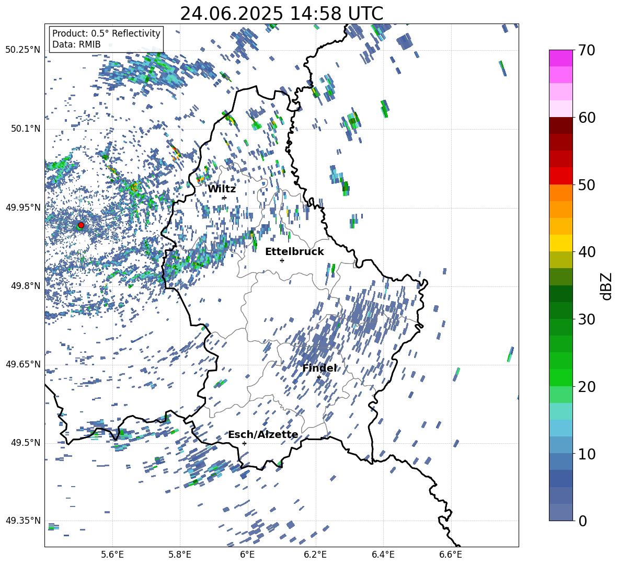Click the 70 tick on the colorbar
619x565 pixels.
[x=586, y=51]
